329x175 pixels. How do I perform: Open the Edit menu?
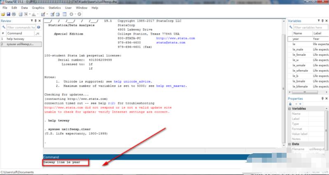[x=14, y=8]
